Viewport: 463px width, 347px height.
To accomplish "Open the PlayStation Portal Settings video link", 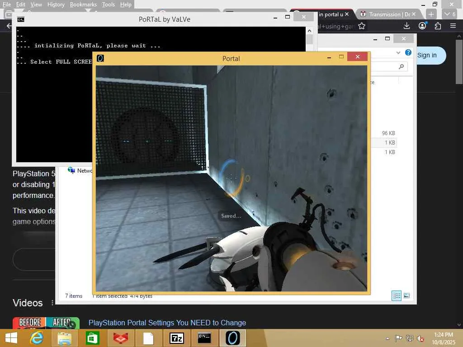I will coord(167,323).
